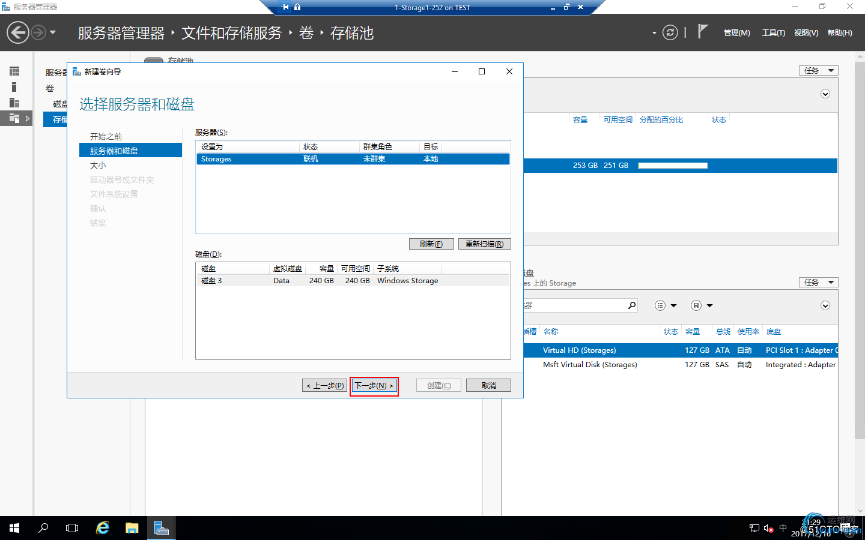This screenshot has height=540, width=865.
Task: Expand the chevron in the physical disks filter bar
Action: click(825, 306)
